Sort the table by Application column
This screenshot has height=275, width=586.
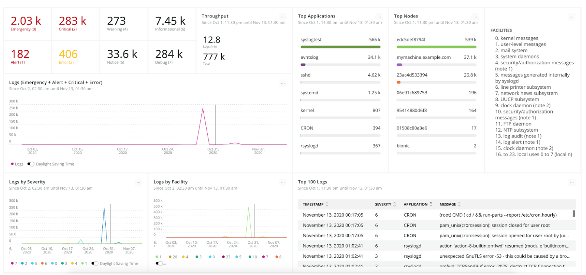click(x=418, y=204)
